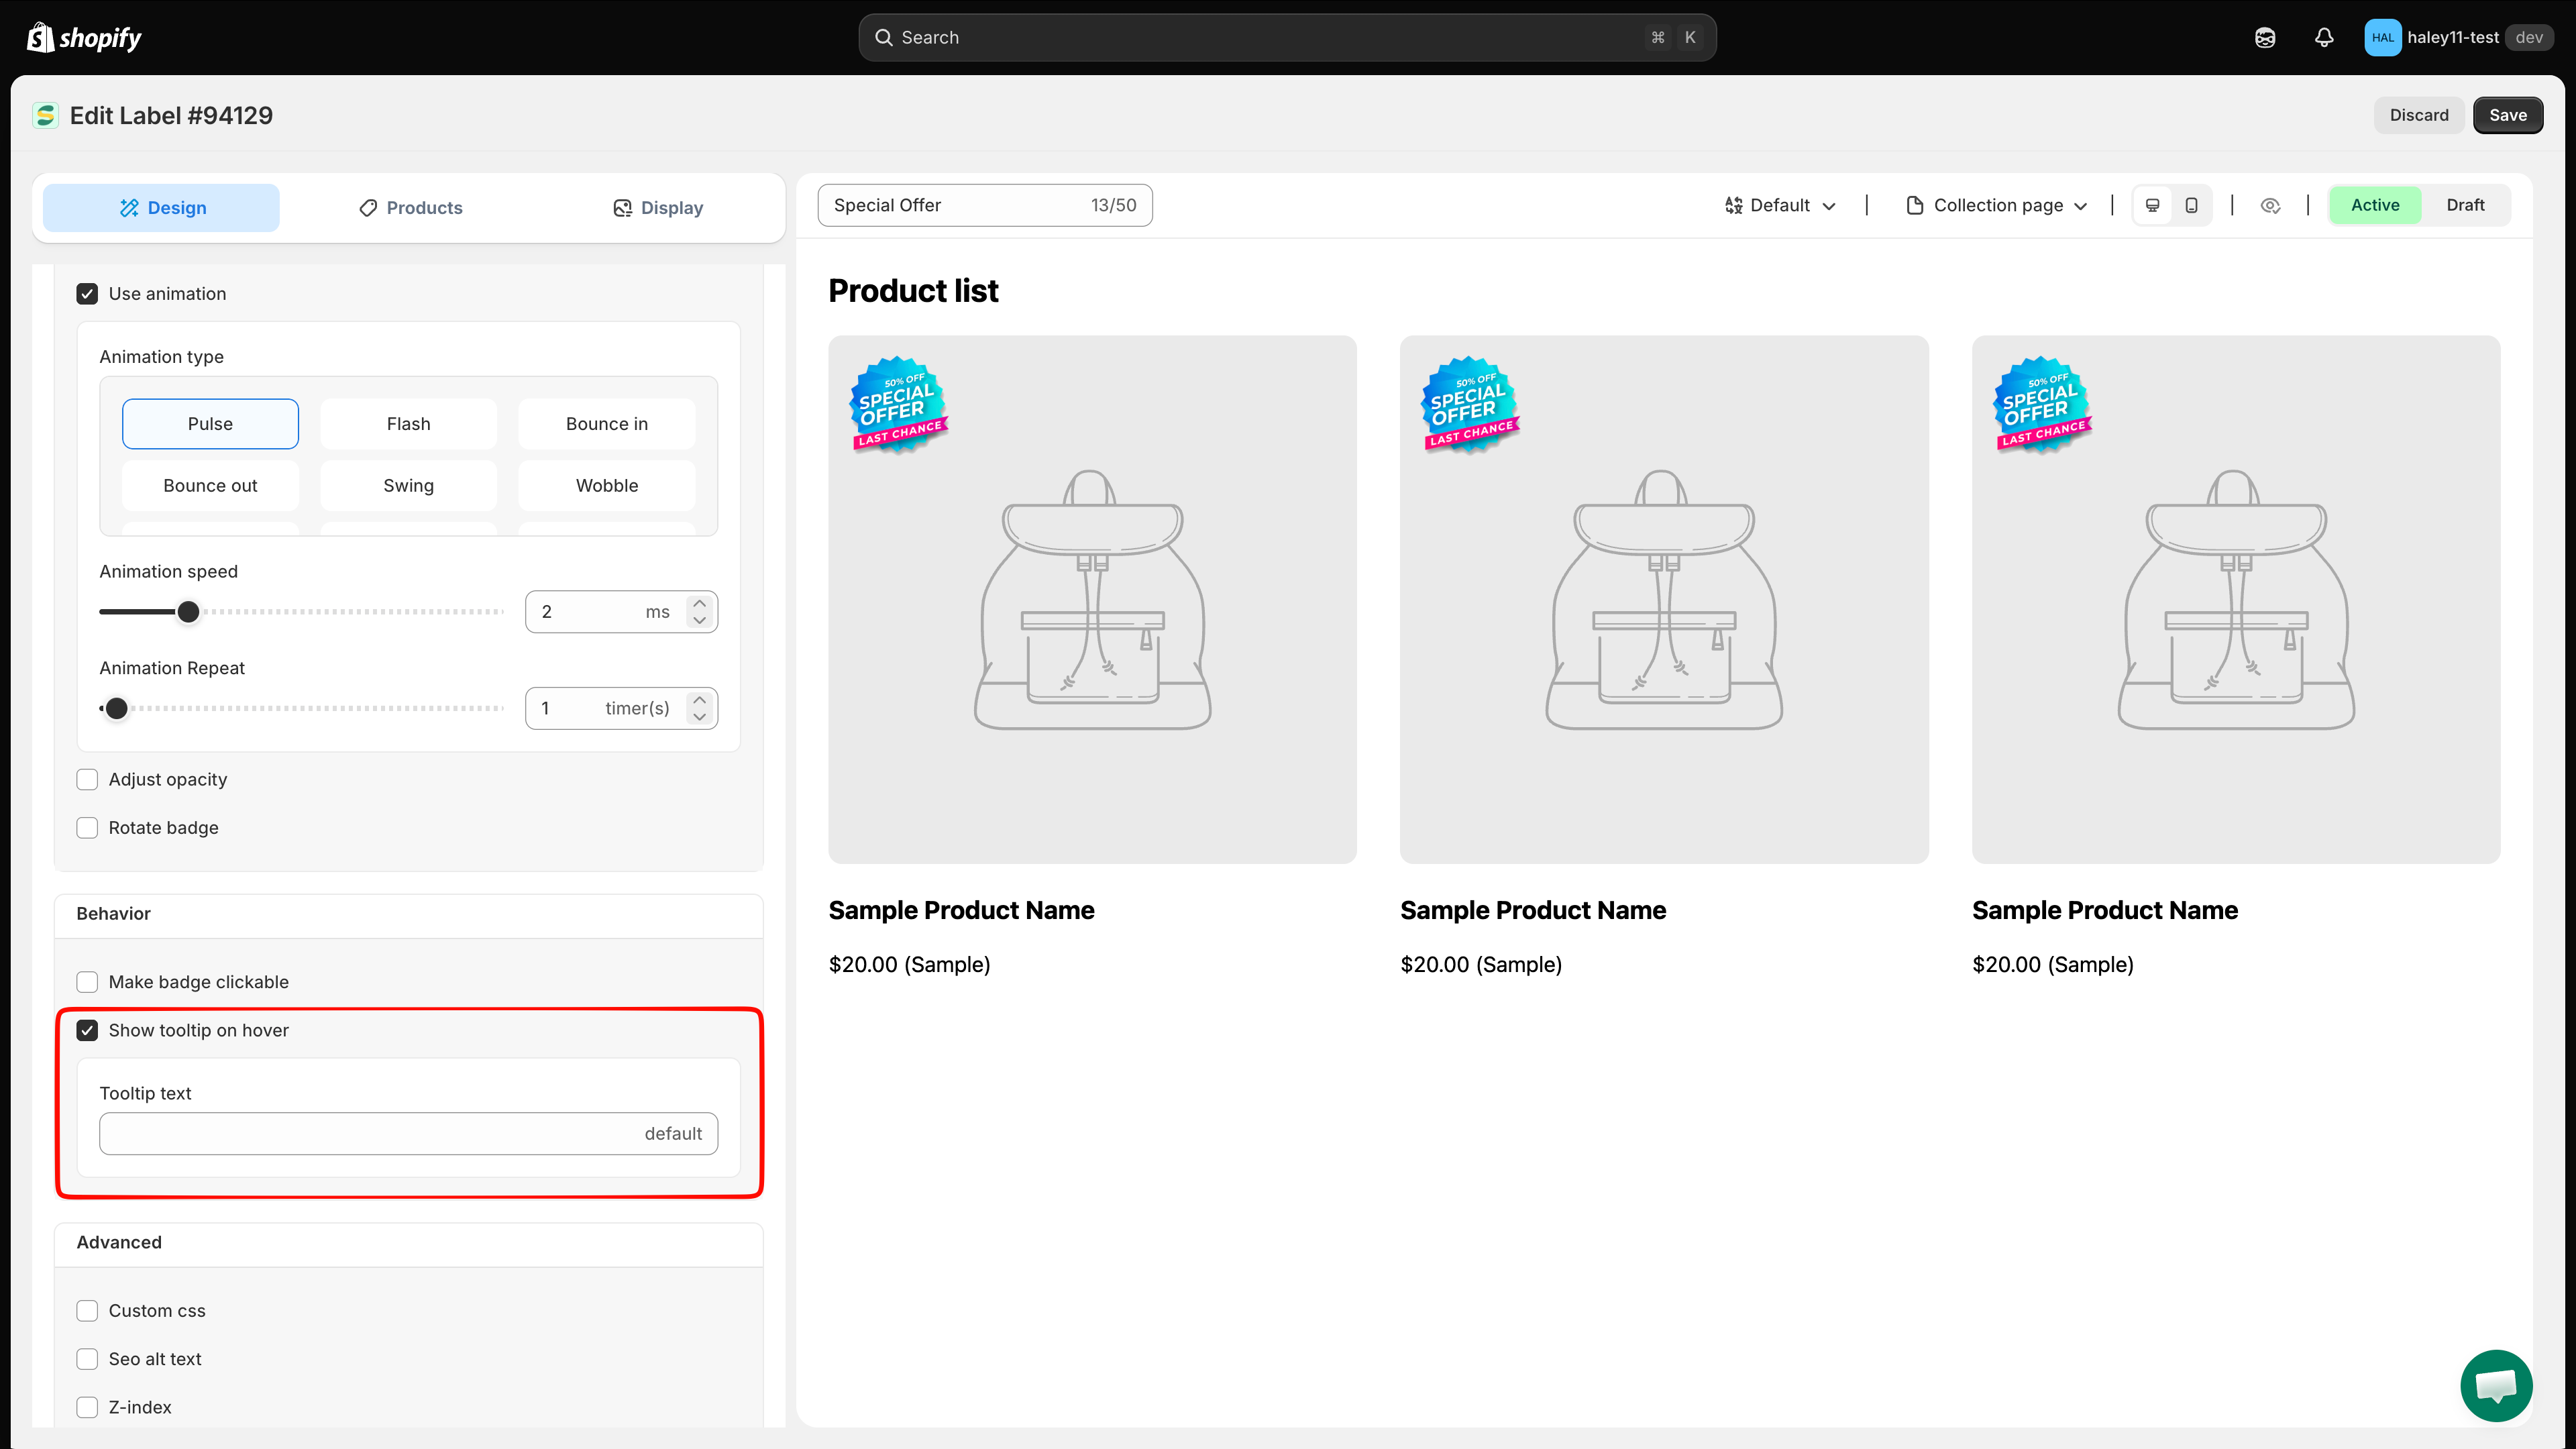Switch to the Design tab
Viewport: 2576px width, 1449px height.
pos(161,208)
